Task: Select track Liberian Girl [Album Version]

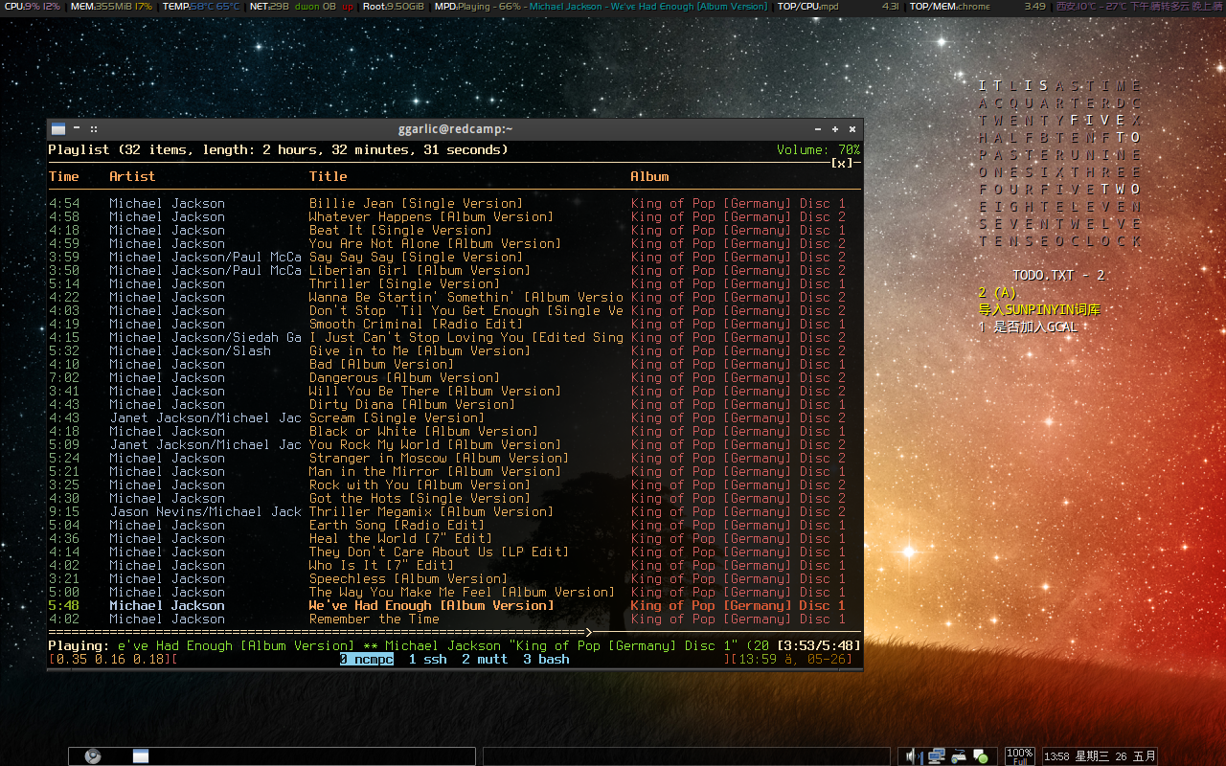Action: pos(420,270)
